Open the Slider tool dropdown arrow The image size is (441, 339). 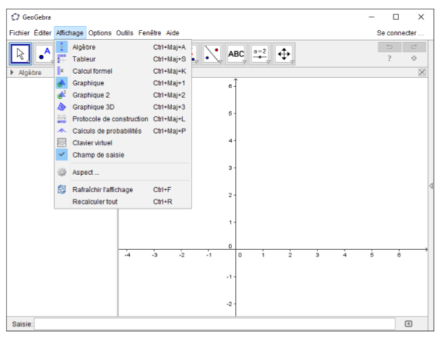(x=269, y=62)
